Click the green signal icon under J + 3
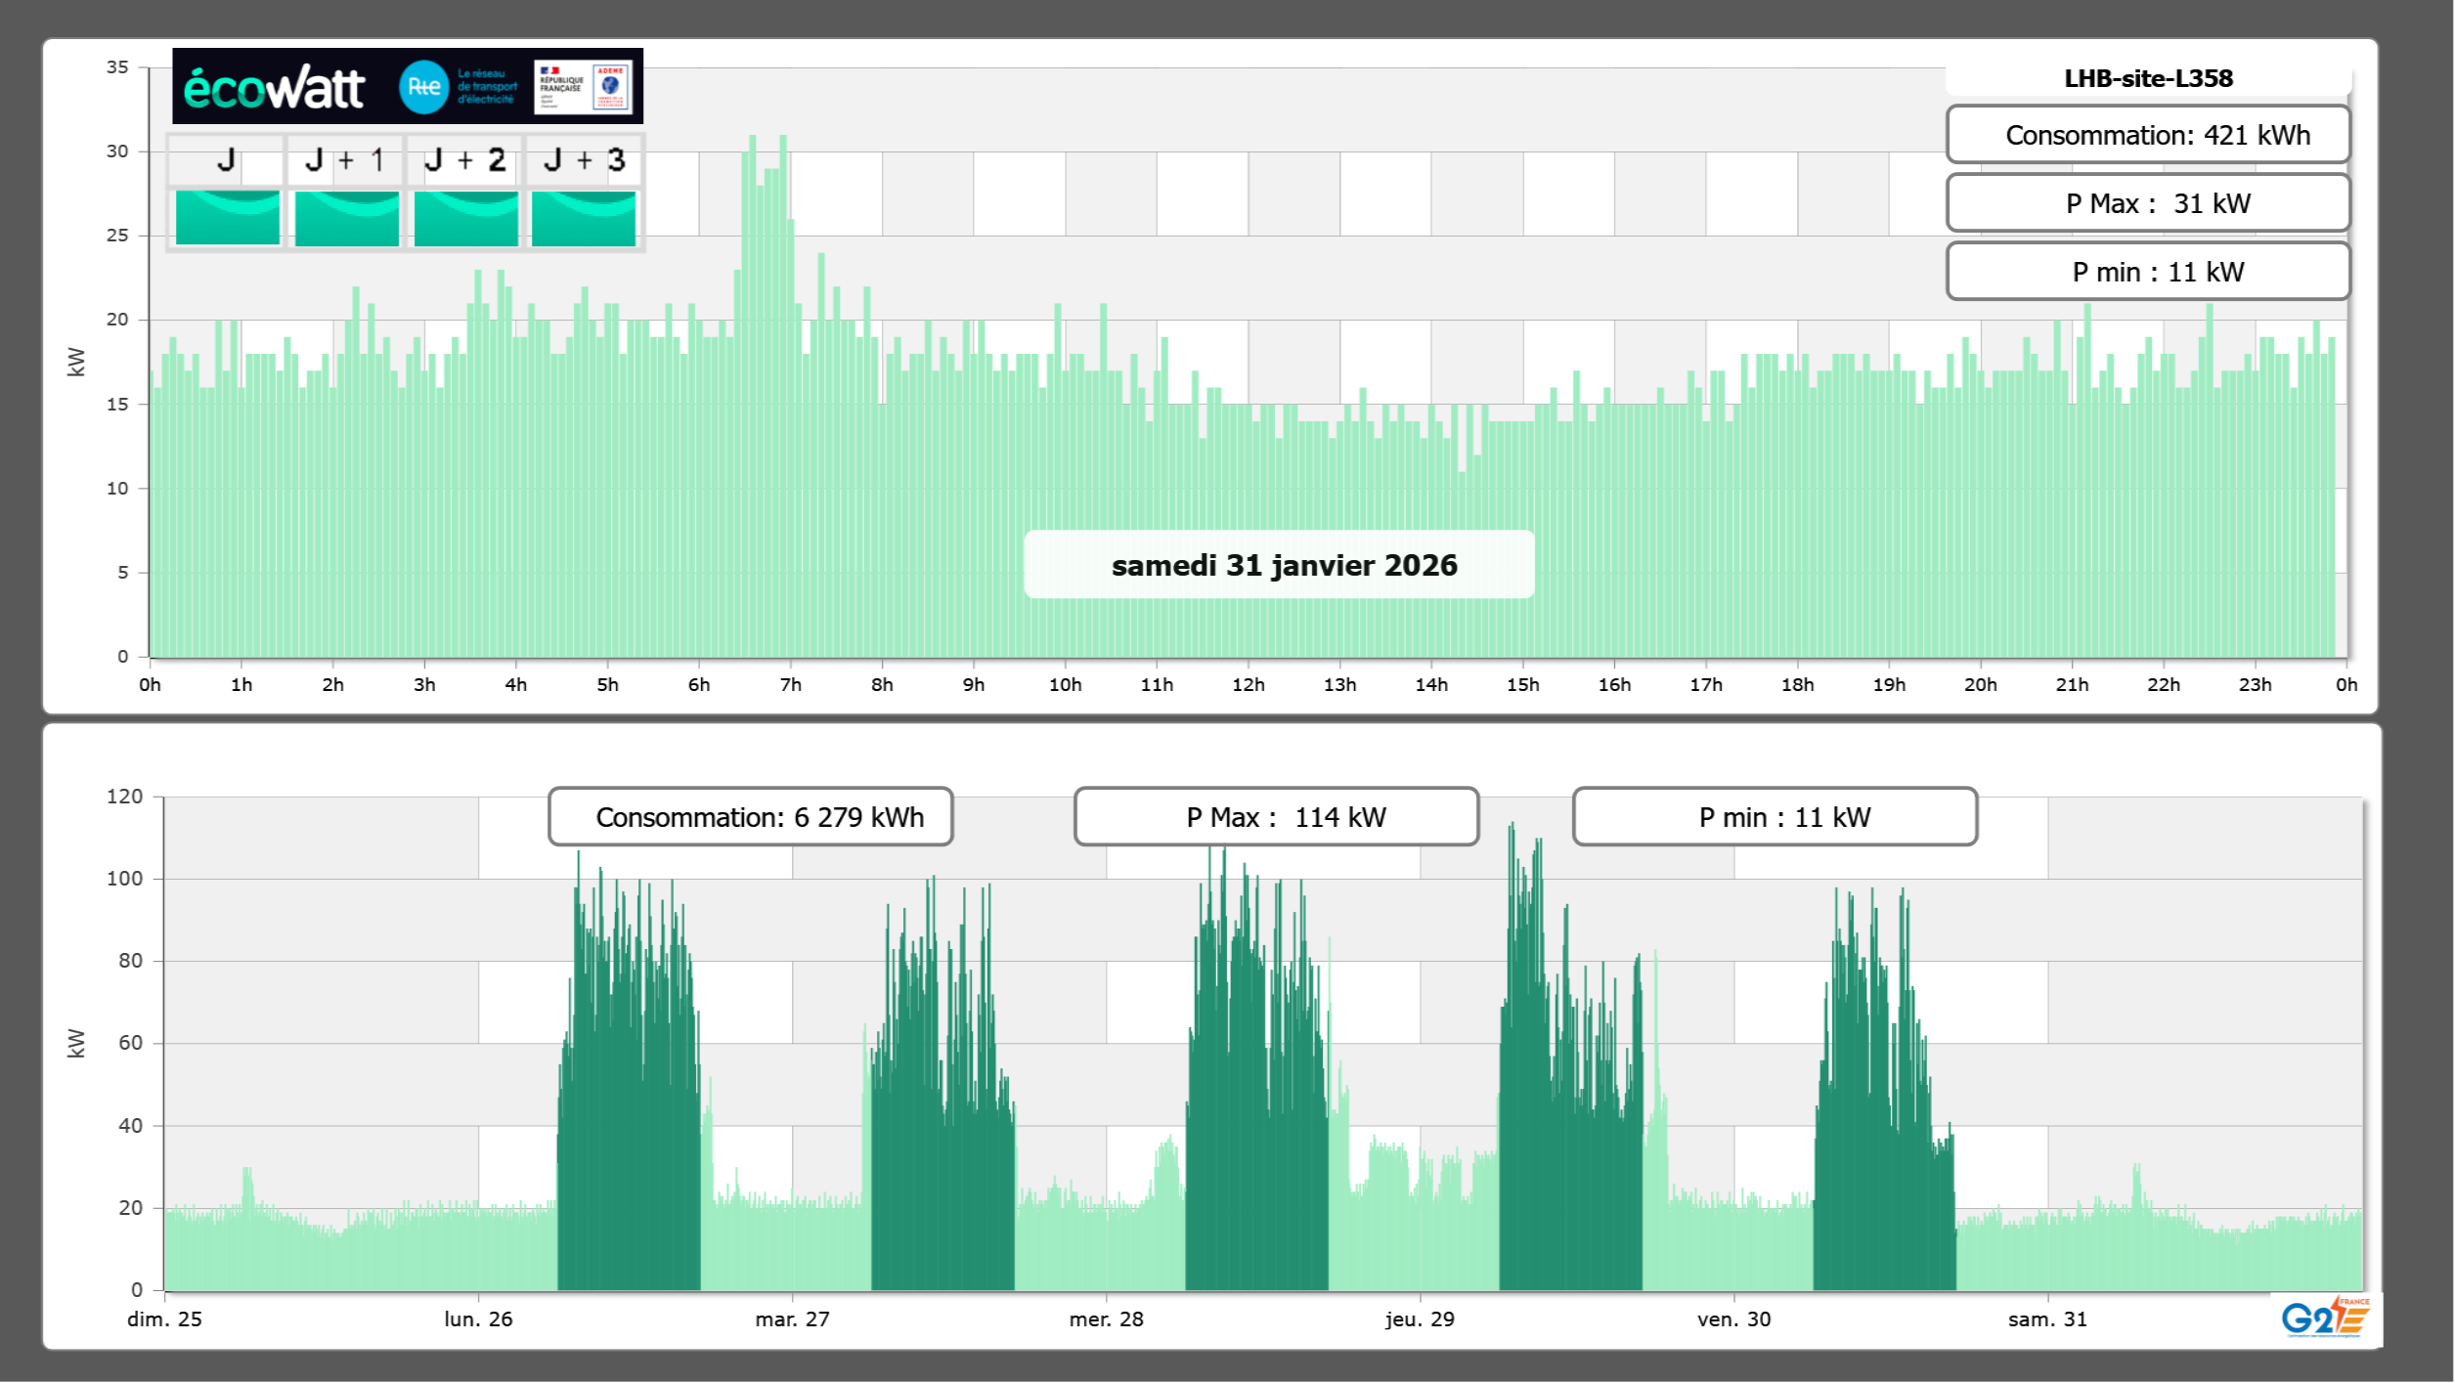 [x=584, y=218]
